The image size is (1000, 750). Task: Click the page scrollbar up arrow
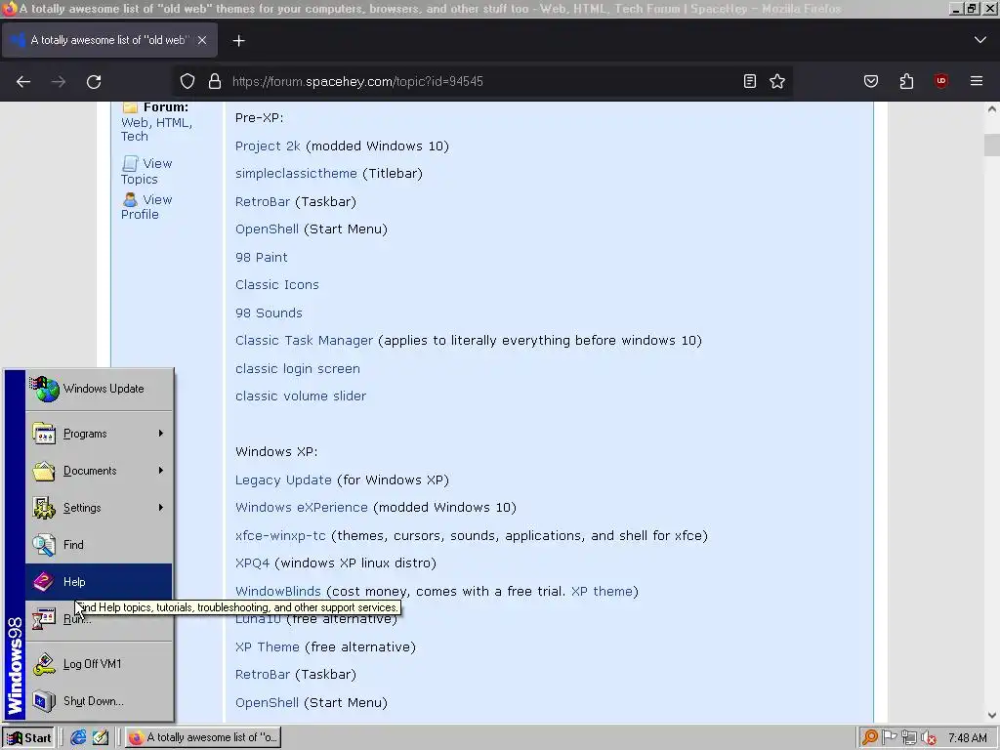pyautogui.click(x=992, y=109)
